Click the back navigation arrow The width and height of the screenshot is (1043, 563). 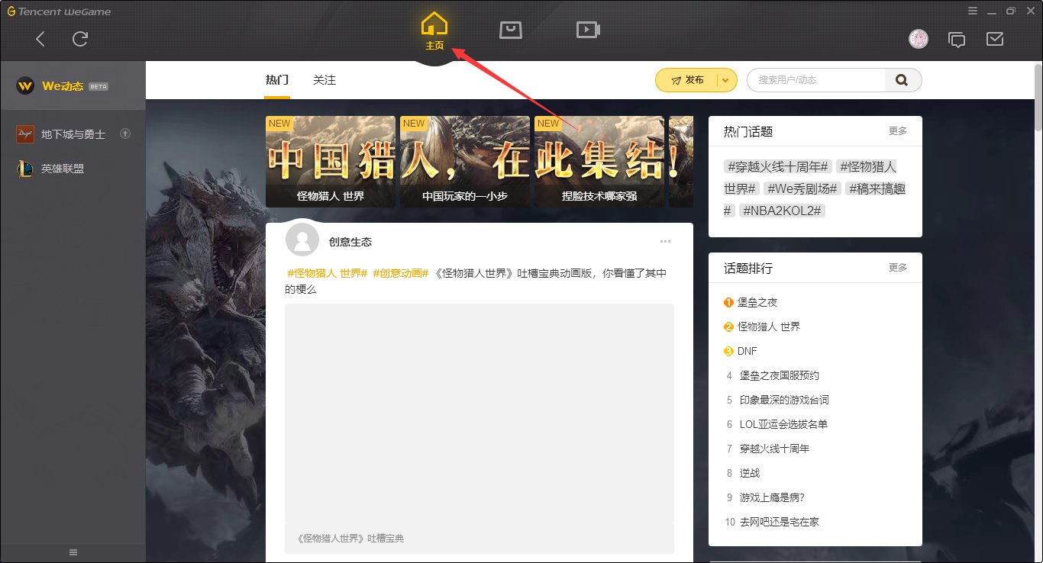(x=38, y=39)
